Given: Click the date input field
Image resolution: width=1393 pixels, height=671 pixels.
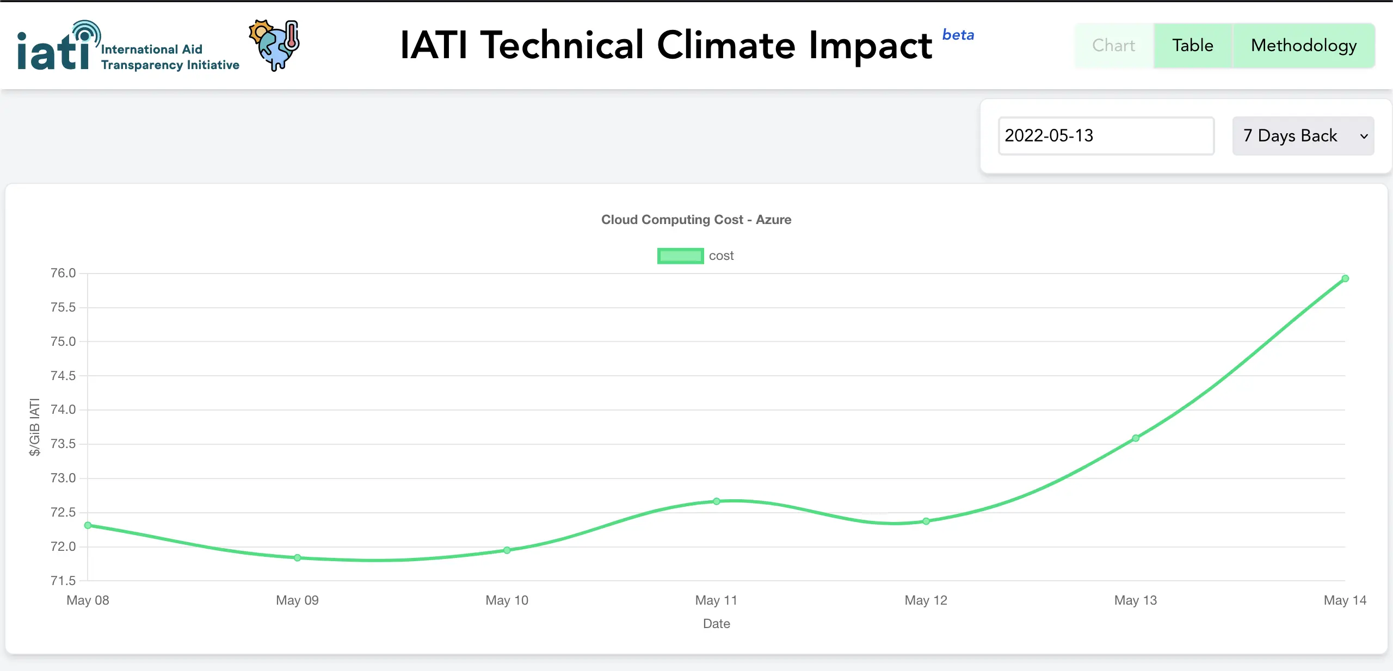Looking at the screenshot, I should [1105, 136].
